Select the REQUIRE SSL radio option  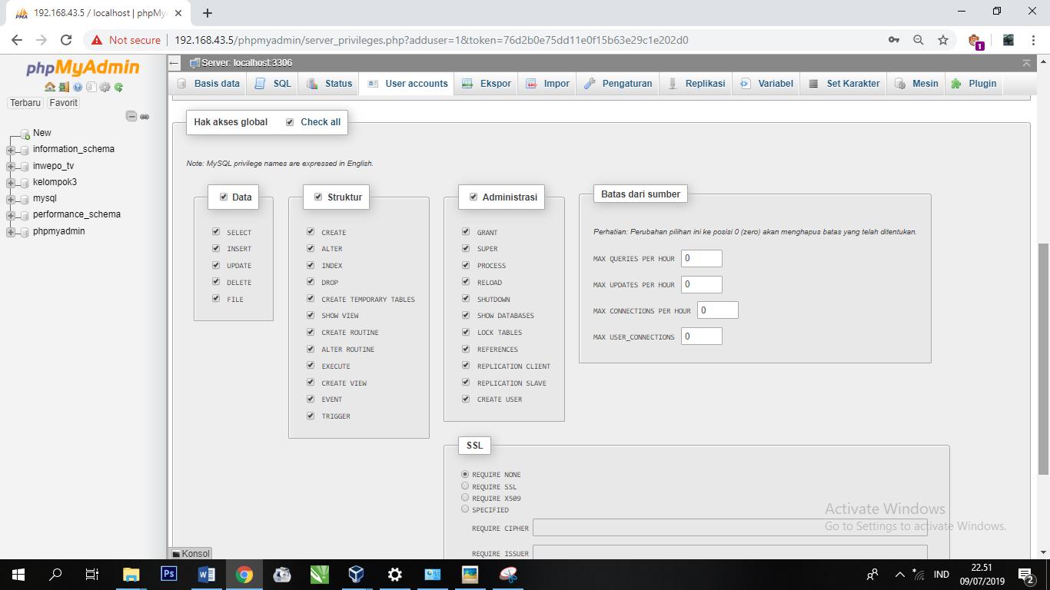(x=465, y=486)
